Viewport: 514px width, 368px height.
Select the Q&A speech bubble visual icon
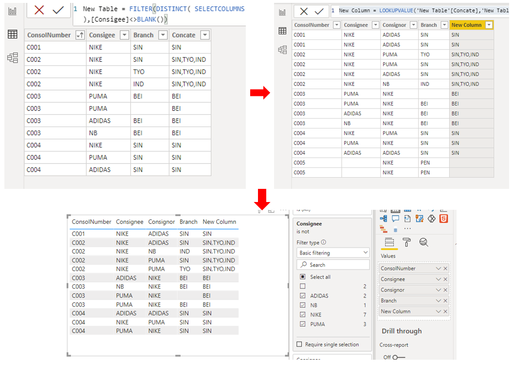[x=395, y=219]
